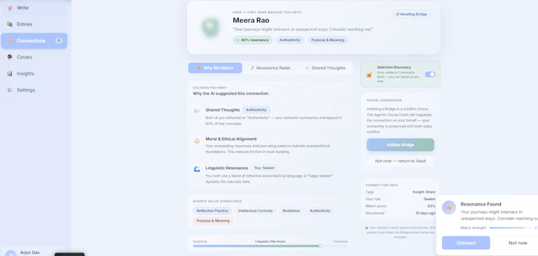This screenshot has height=256, width=538.
Task: Click the Linguistic Resonance wave icon
Action: click(197, 169)
